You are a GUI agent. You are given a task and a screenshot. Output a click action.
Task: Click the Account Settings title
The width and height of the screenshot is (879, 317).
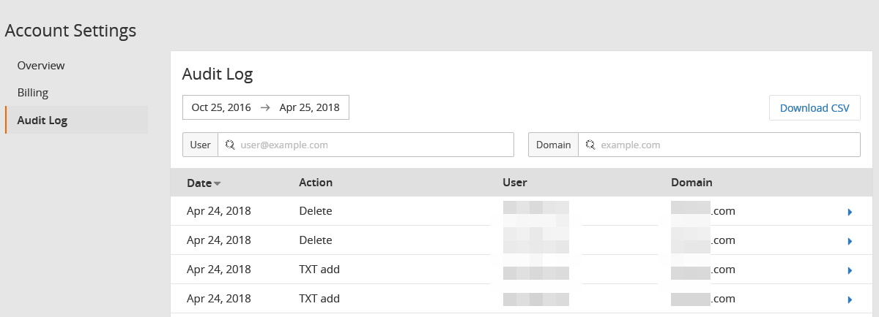[x=70, y=31]
